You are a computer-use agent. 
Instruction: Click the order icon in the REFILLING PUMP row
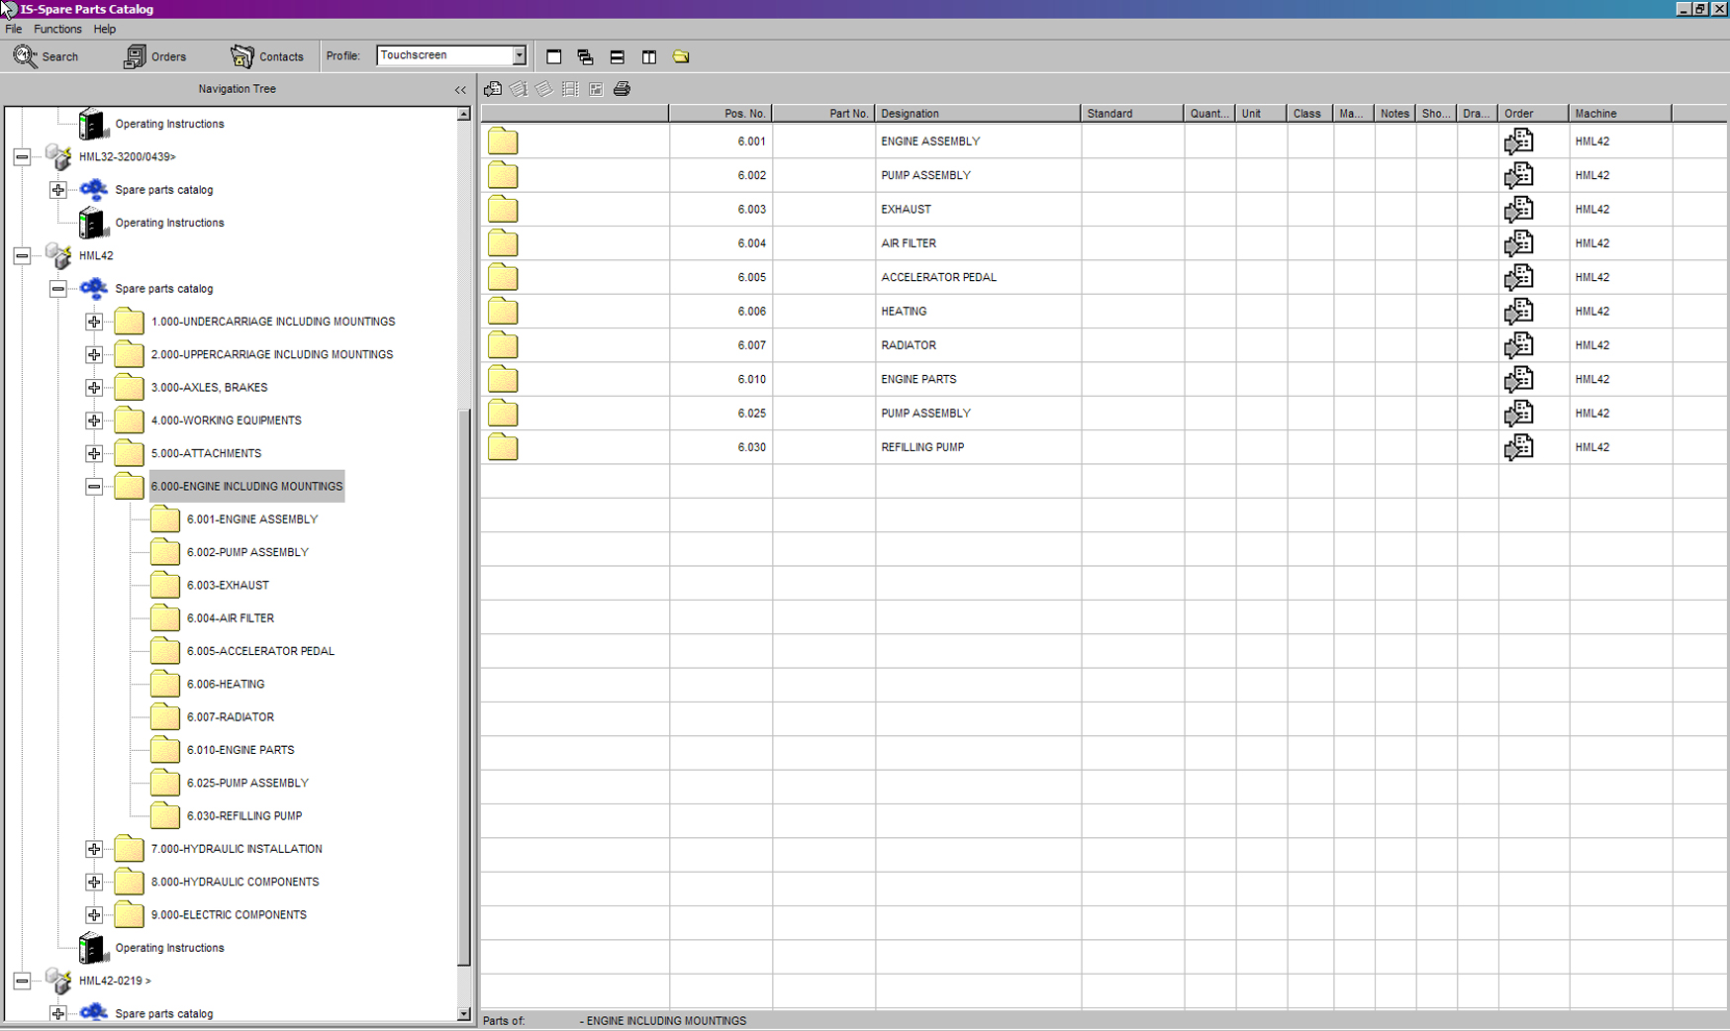click(1518, 447)
